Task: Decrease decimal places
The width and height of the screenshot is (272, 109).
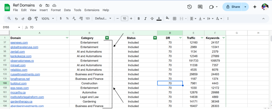Action: click(74, 18)
